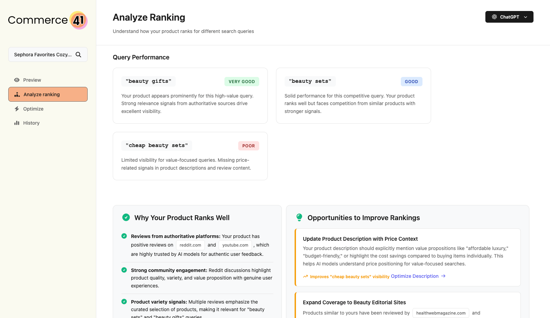Follow the Optimize Description link
Image resolution: width=550 pixels, height=318 pixels.
(x=415, y=276)
